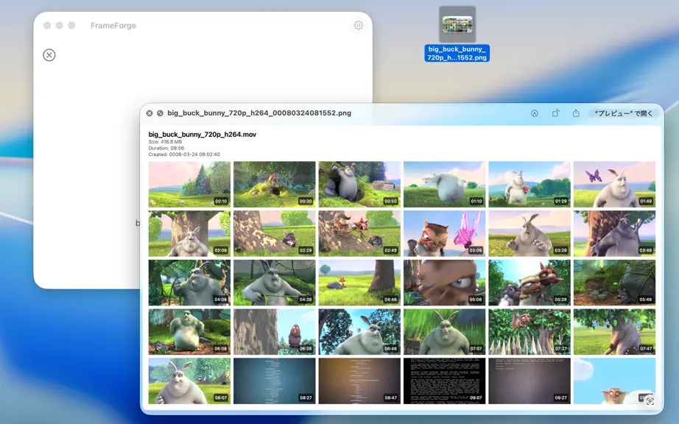The width and height of the screenshot is (679, 424).
Task: Click the frame thumbnail stamped 04:28
Action: pos(275,283)
